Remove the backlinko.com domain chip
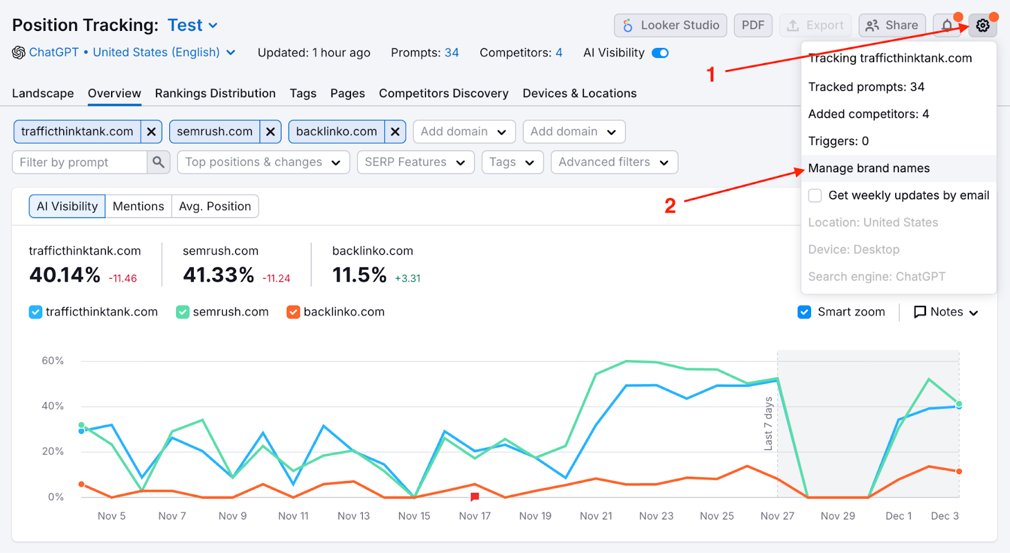1010x553 pixels. tap(395, 132)
